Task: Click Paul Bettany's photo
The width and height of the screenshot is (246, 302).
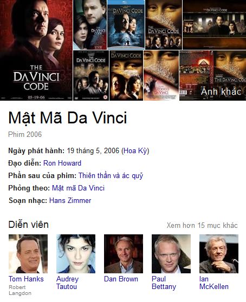Action: click(171, 254)
